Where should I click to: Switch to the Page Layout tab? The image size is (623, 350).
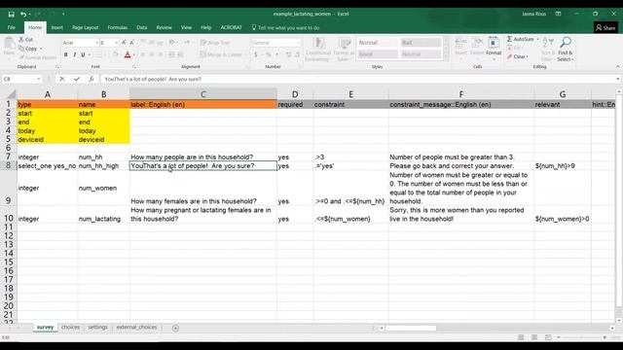tap(85, 28)
